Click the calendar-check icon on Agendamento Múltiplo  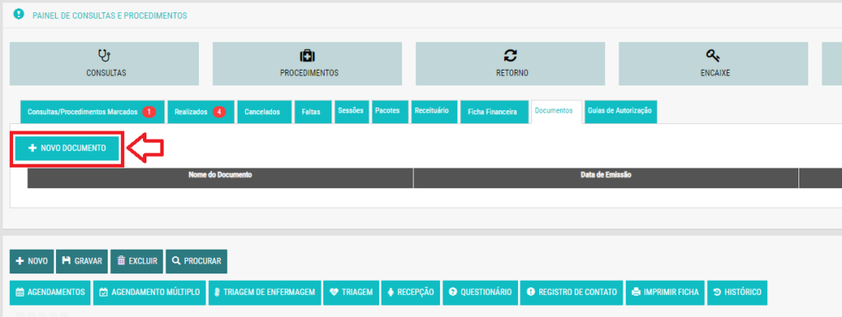click(x=104, y=292)
